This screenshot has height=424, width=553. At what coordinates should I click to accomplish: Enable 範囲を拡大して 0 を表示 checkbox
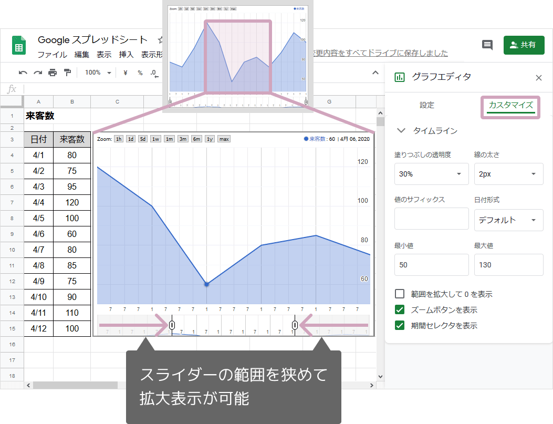(400, 294)
